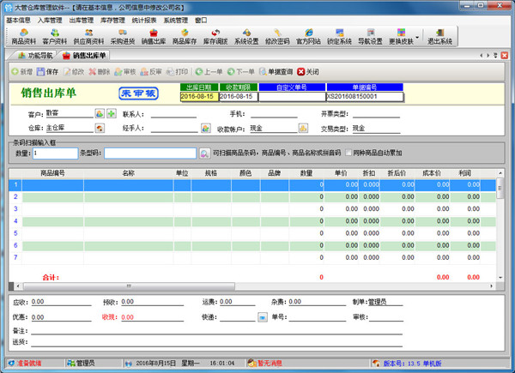Click the 出库日期 date field
The image size is (515, 373).
[x=197, y=97]
